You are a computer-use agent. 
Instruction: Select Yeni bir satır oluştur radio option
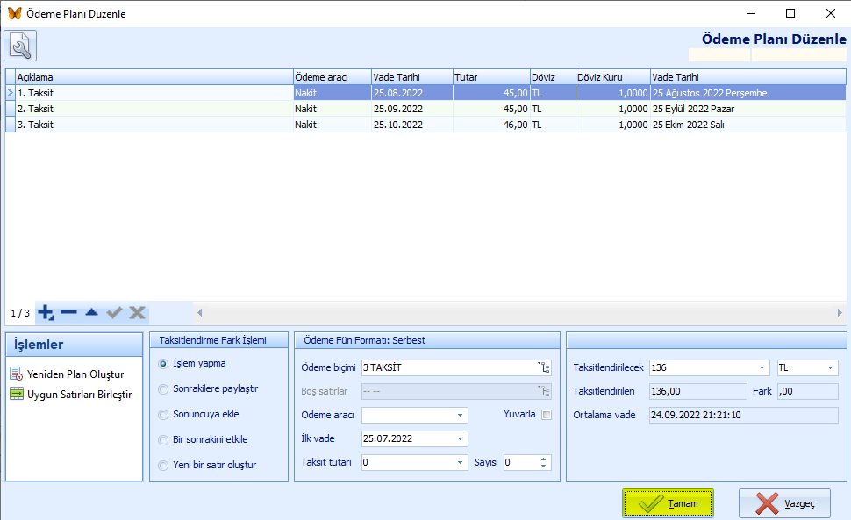tap(163, 466)
